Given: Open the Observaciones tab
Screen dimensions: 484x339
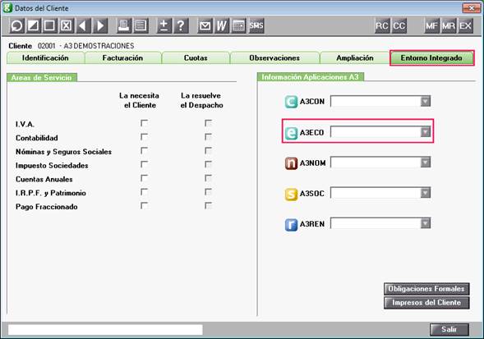Looking at the screenshot, I should (x=274, y=58).
